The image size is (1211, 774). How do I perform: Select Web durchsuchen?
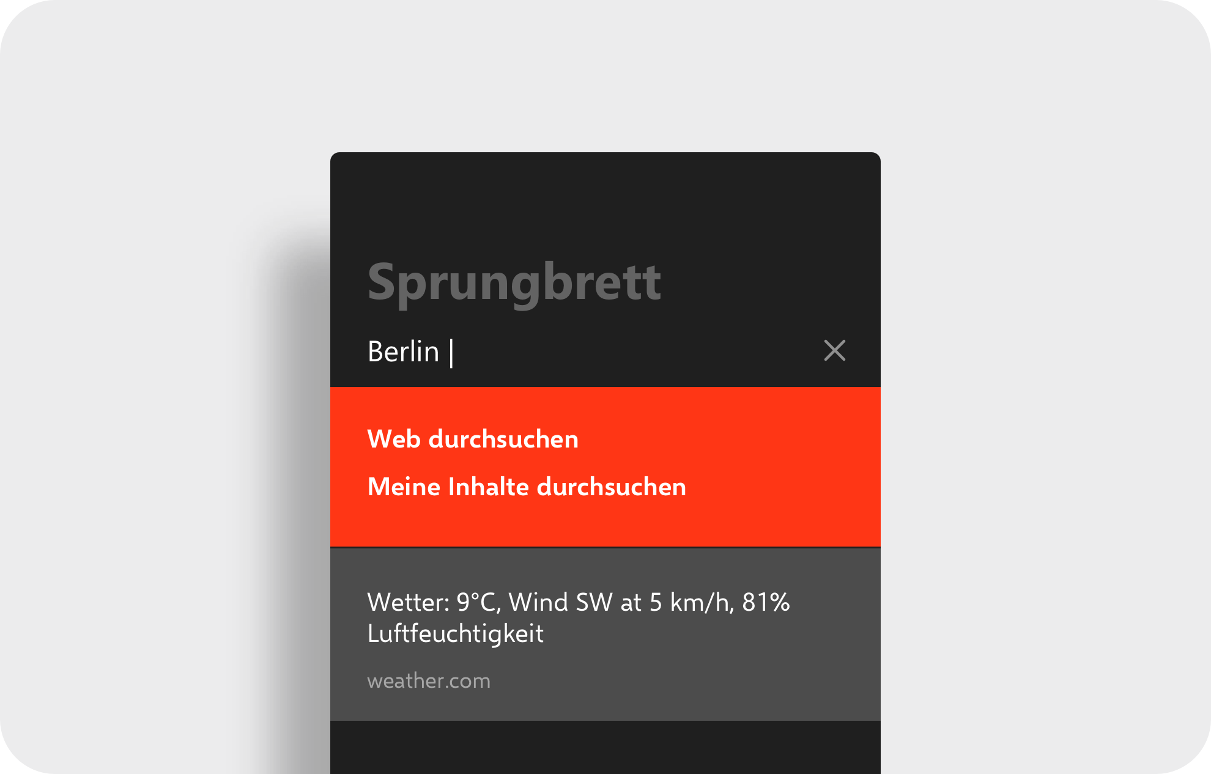point(473,439)
